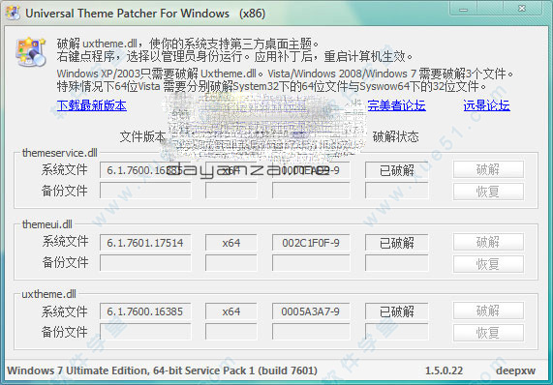Click uxtheme.dll checksum field 0005A3A7-9
Image resolution: width=553 pixels, height=385 pixels.
click(311, 311)
